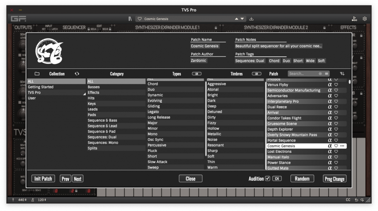This screenshot has height=211, width=378.
Task: Click the Patch Name field Cosmic Genesis
Action: (205, 46)
